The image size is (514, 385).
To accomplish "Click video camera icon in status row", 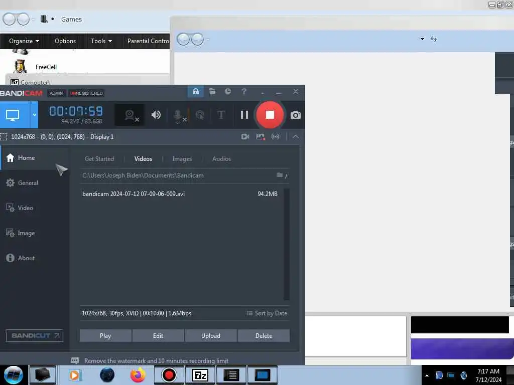I will [x=245, y=136].
